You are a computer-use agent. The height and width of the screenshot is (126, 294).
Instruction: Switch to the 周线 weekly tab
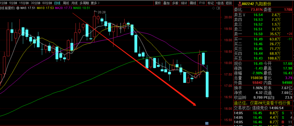coord(66,3)
